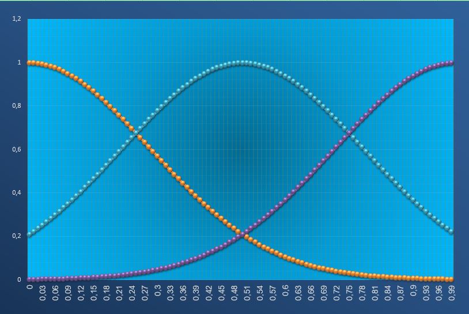Click the x-axis label 0,03
469x314 pixels.
[43, 294]
